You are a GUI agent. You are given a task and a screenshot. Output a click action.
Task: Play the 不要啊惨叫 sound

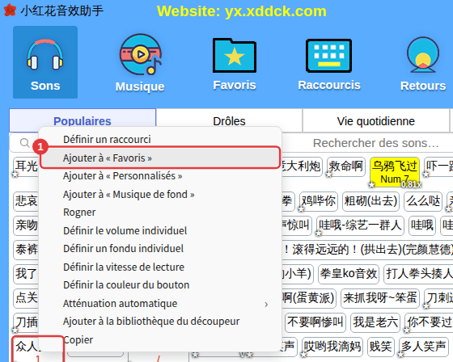point(315,322)
